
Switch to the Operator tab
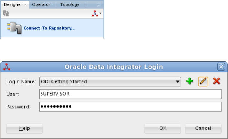coord(41,5)
